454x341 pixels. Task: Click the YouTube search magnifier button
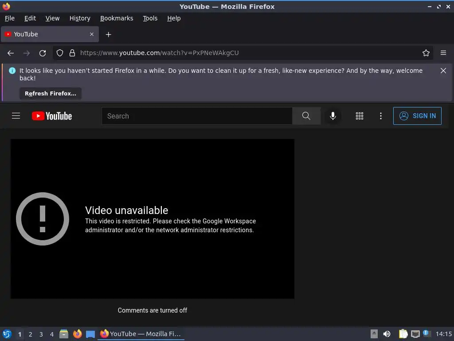point(306,116)
